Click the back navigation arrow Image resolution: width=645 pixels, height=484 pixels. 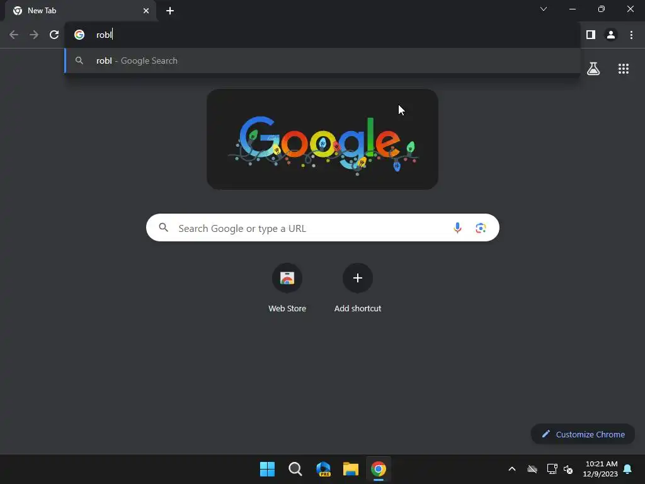point(14,35)
